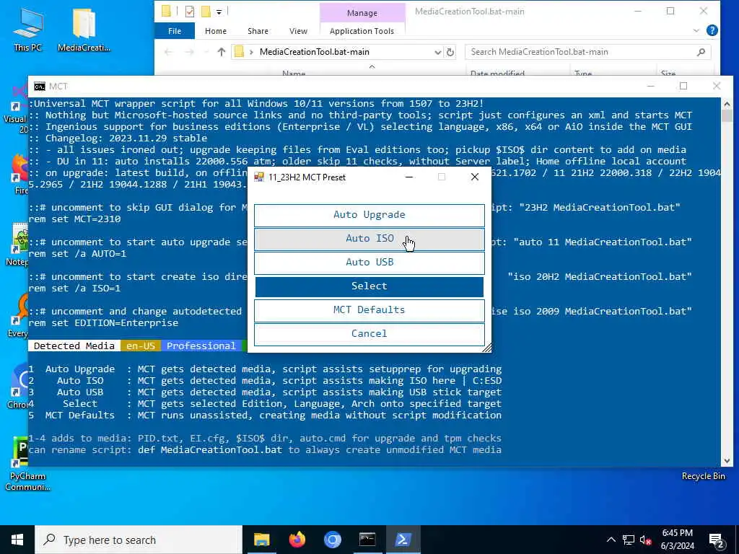Viewport: 739px width, 554px height.
Task: Switch to the PowerShell taskbar icon
Action: (x=403, y=540)
